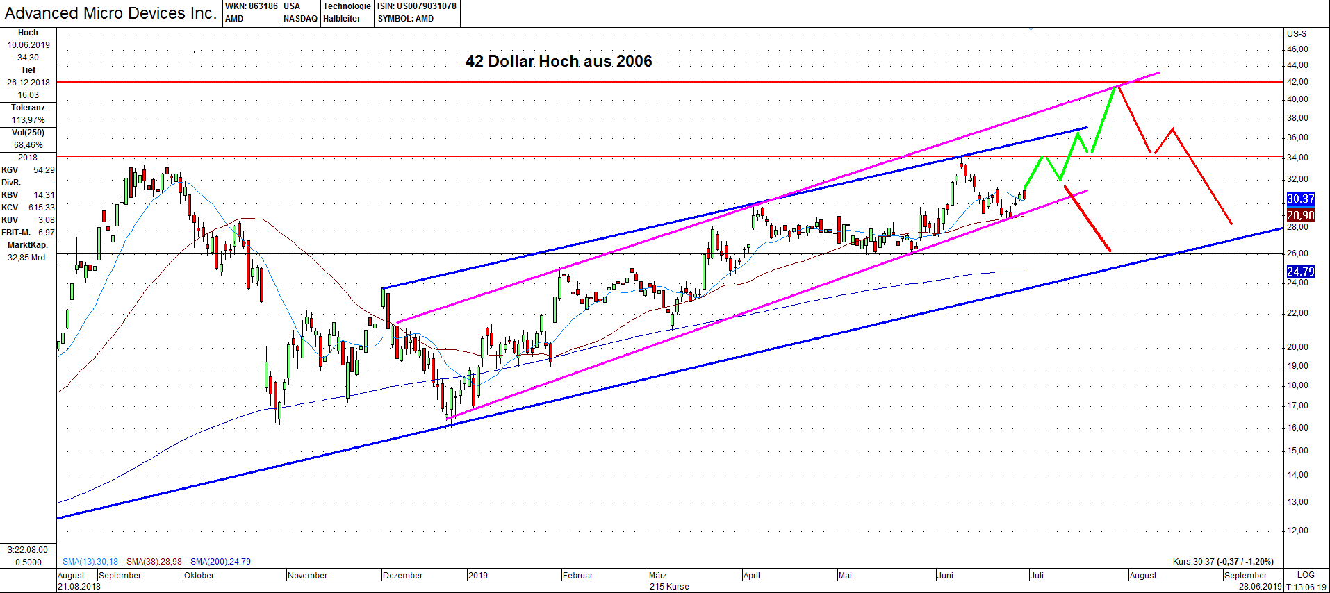This screenshot has width=1330, height=593.
Task: Click the "Mai" month label
Action: click(x=846, y=576)
